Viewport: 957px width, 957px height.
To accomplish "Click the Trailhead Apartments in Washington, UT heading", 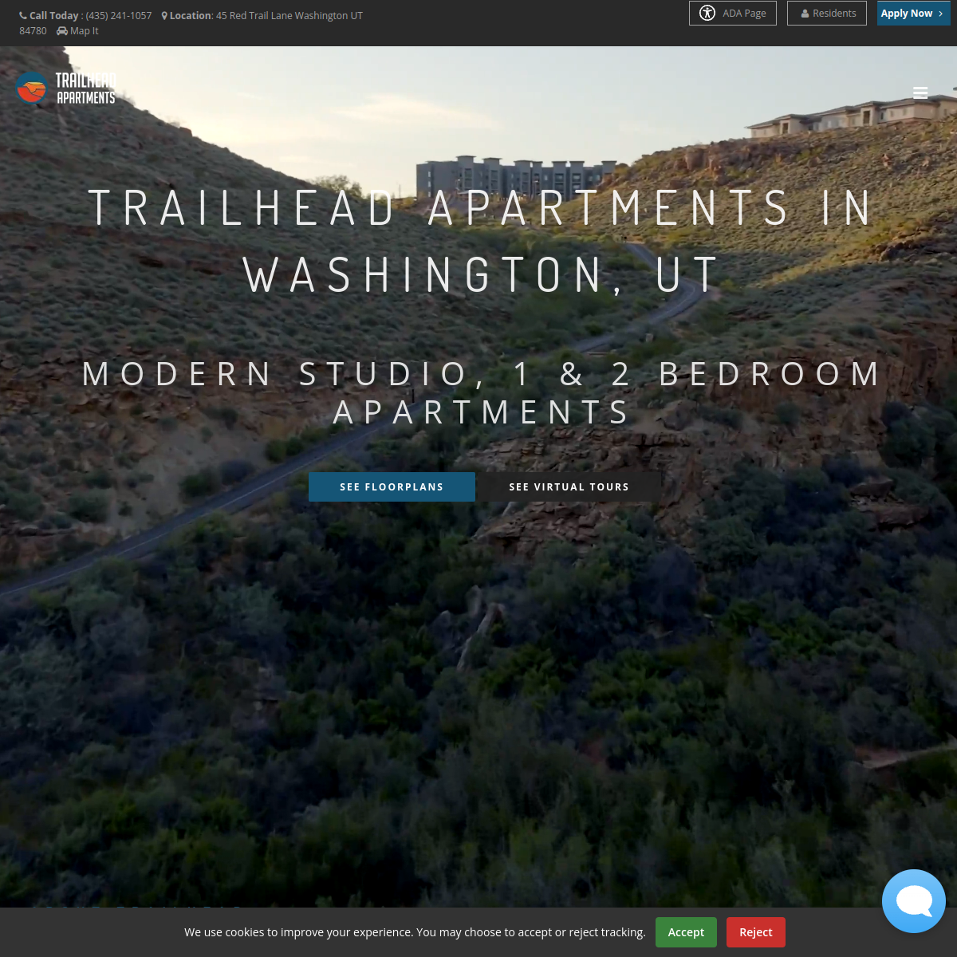I will point(480,241).
